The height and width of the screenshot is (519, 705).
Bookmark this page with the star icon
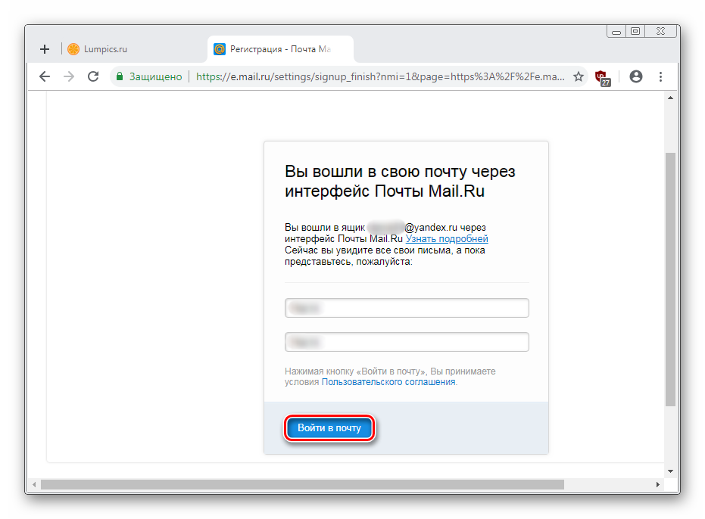pos(579,76)
